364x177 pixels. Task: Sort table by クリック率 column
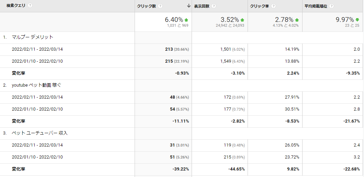[259, 6]
